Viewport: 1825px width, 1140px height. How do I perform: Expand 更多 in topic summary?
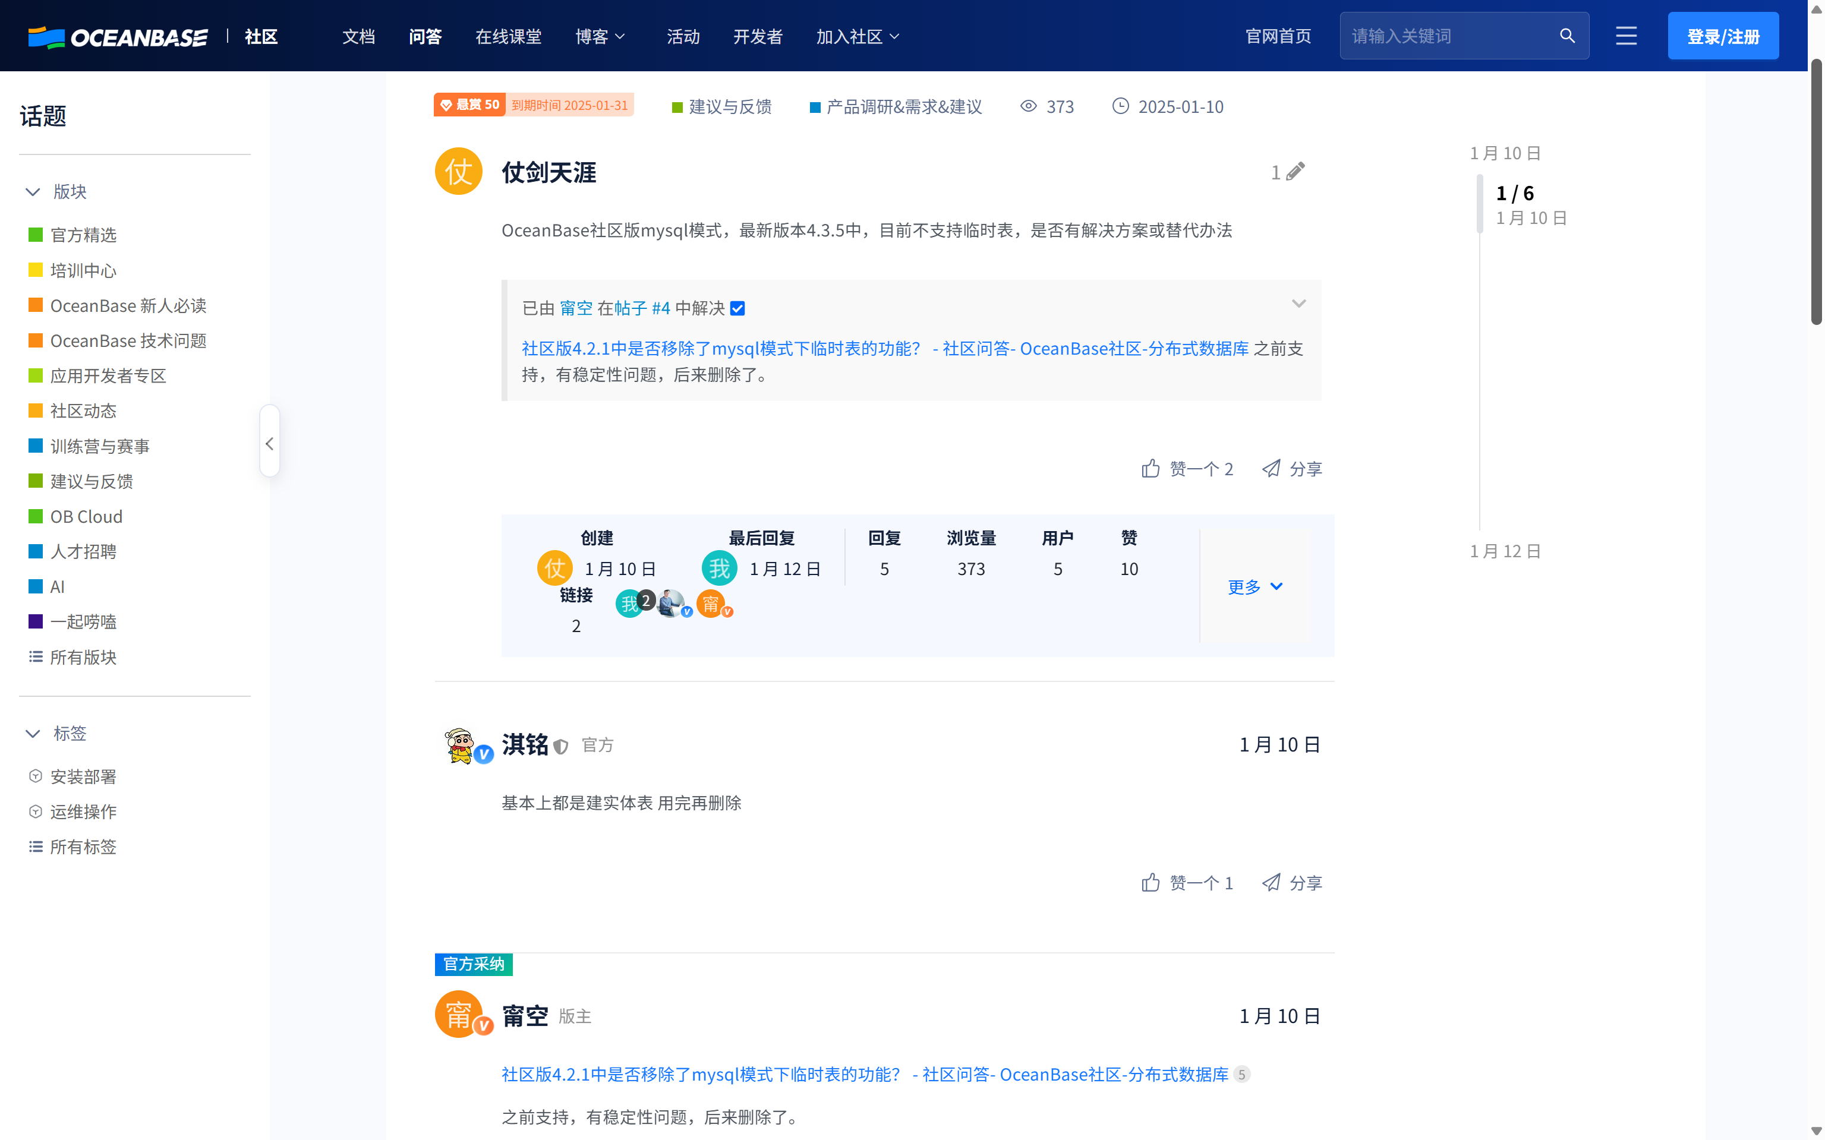[x=1255, y=586]
